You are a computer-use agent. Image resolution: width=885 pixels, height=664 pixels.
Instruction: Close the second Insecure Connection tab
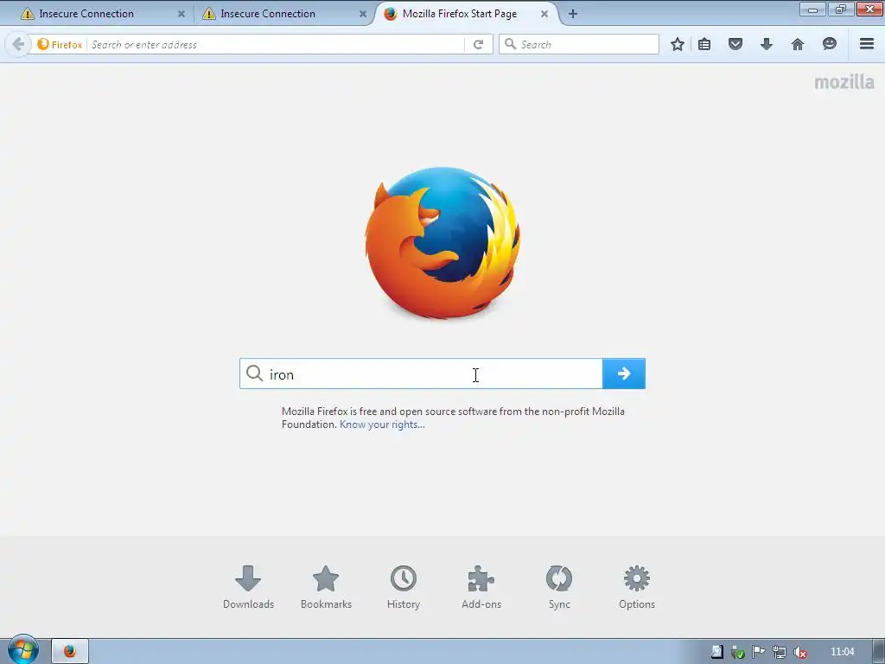tap(363, 14)
